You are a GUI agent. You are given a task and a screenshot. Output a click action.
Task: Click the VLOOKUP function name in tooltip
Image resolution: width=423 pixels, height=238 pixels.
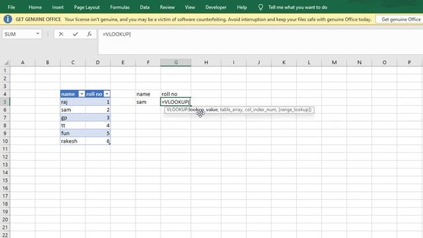tap(177, 110)
